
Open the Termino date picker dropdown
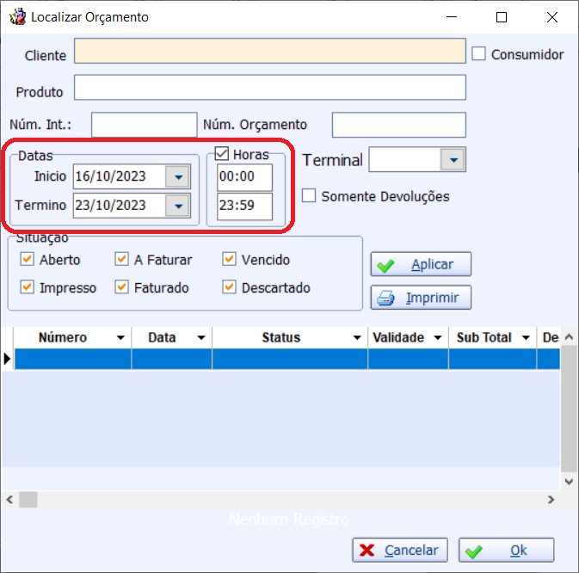[178, 206]
